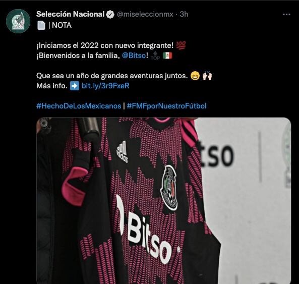Open the #FMFporNuestroFútbol hashtag

pyautogui.click(x=167, y=106)
